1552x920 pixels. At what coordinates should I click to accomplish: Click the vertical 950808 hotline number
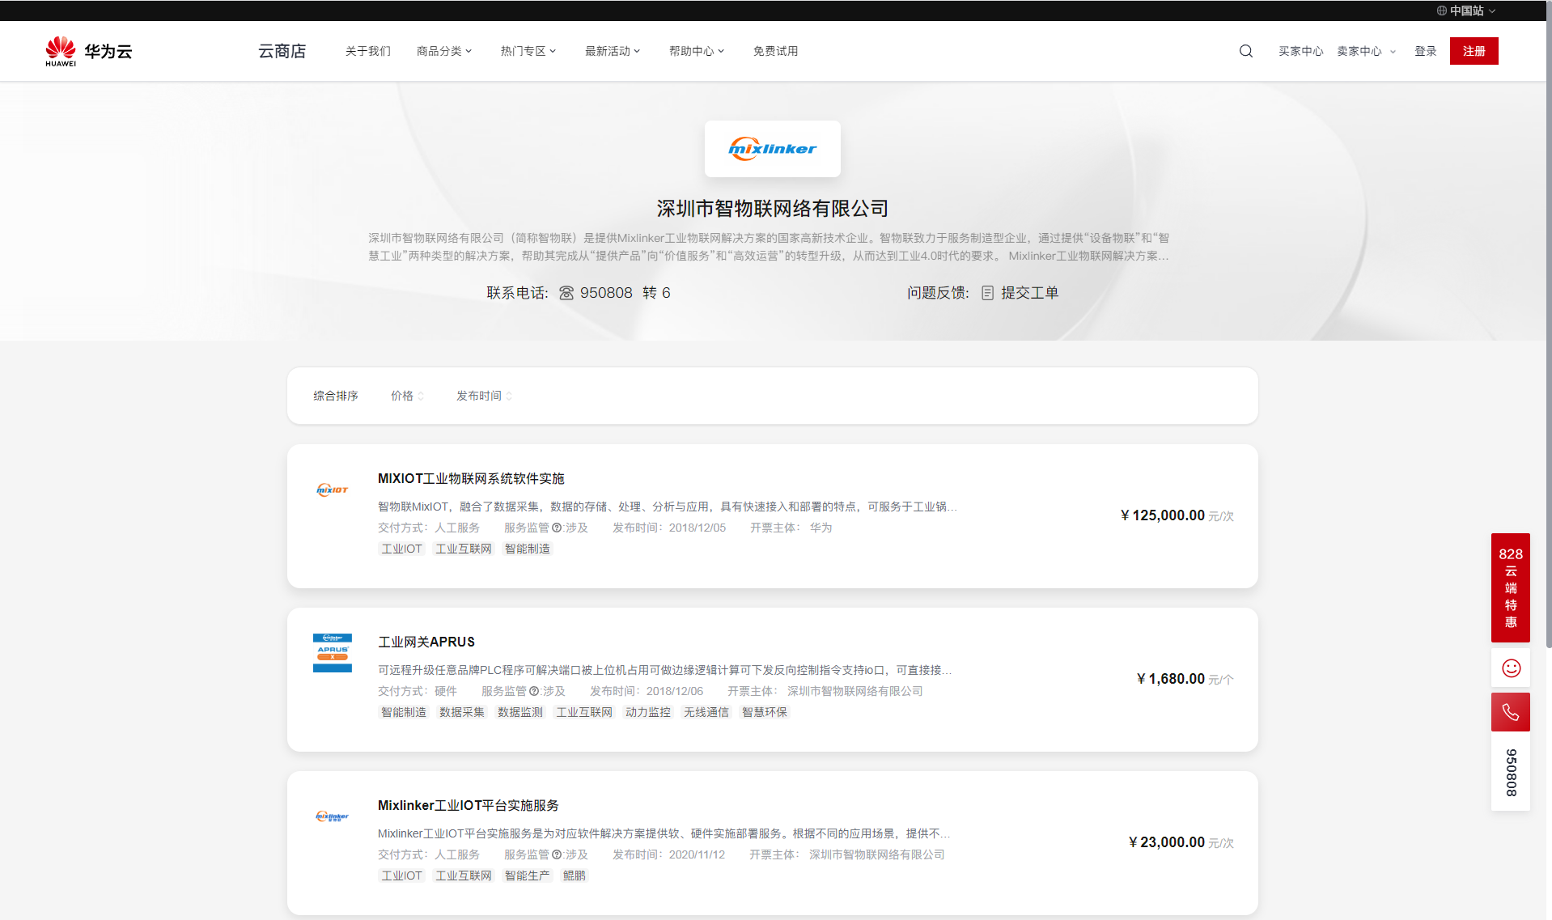[x=1511, y=772]
